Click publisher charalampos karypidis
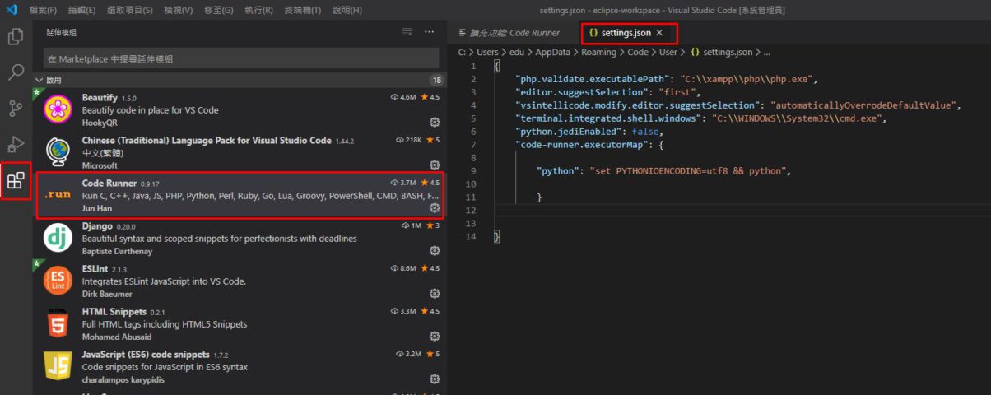Screen dimensions: 991x395 [x=123, y=379]
